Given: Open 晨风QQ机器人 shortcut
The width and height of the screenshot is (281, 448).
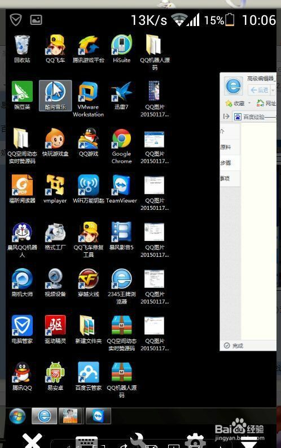Looking at the screenshot, I should click(x=22, y=239).
